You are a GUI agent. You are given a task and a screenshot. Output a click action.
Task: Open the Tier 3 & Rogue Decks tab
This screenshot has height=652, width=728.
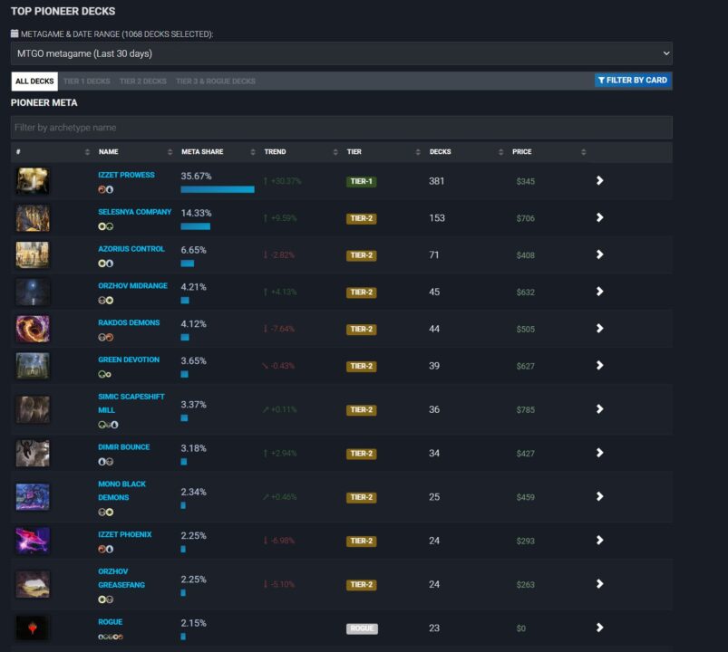[x=216, y=81]
